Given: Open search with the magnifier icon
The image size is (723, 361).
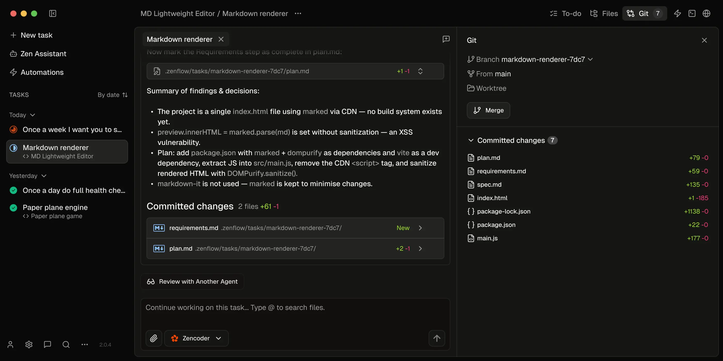Looking at the screenshot, I should pos(66,344).
